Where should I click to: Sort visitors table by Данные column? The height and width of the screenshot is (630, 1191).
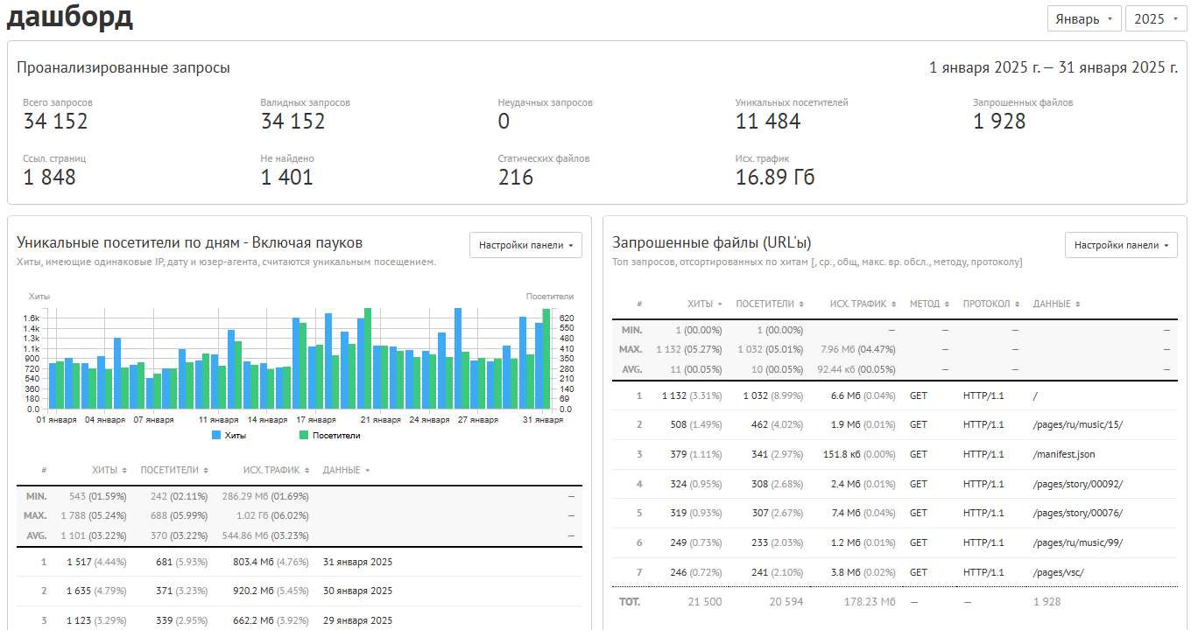(x=346, y=470)
